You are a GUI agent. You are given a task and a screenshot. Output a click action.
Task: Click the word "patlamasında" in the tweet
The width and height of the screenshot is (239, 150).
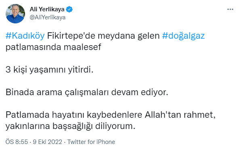point(34,47)
